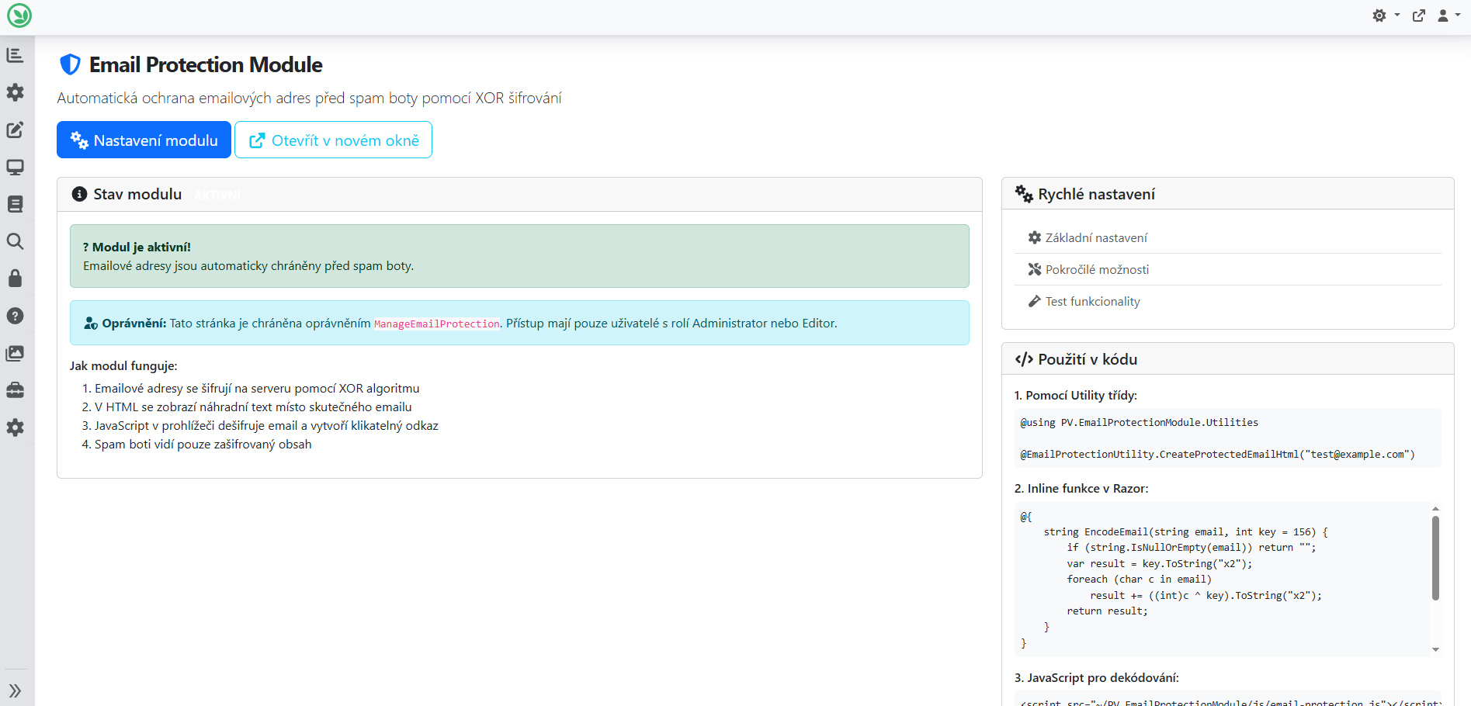The width and height of the screenshot is (1471, 706).
Task: Click the @using PV.EmailProtectionModule.Utilities code line
Action: coord(1139,422)
